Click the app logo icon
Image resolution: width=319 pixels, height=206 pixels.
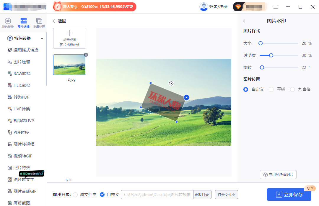tap(8, 7)
